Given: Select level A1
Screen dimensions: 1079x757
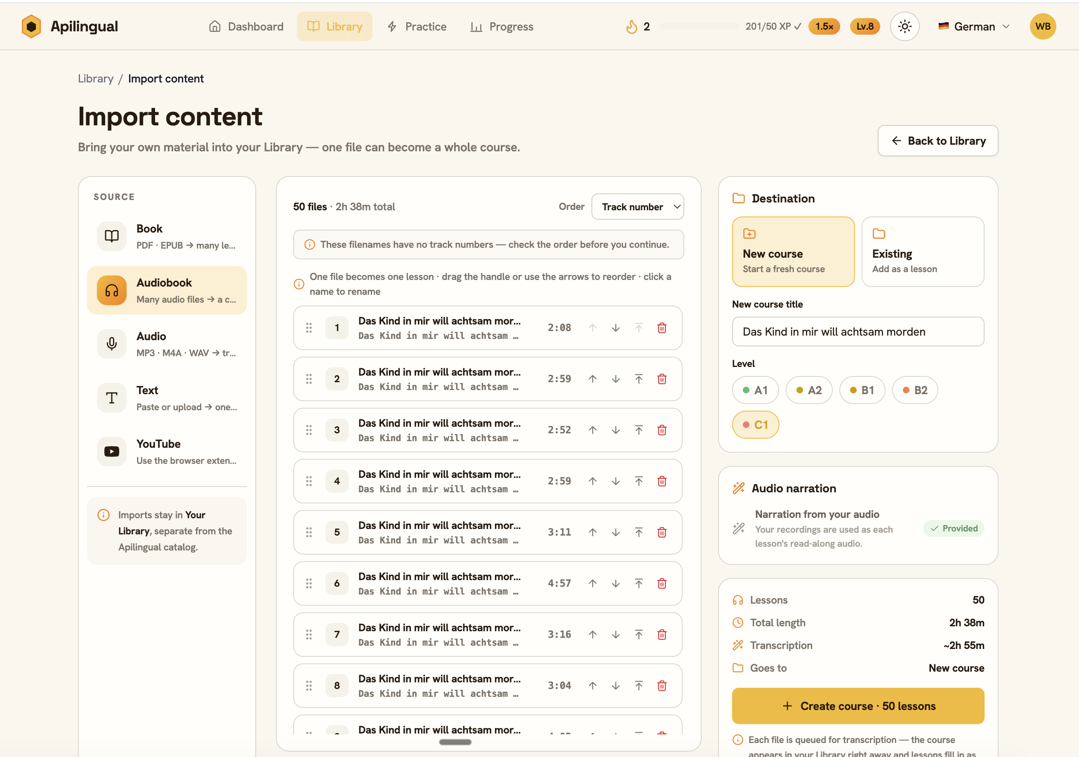Looking at the screenshot, I should click(x=755, y=390).
